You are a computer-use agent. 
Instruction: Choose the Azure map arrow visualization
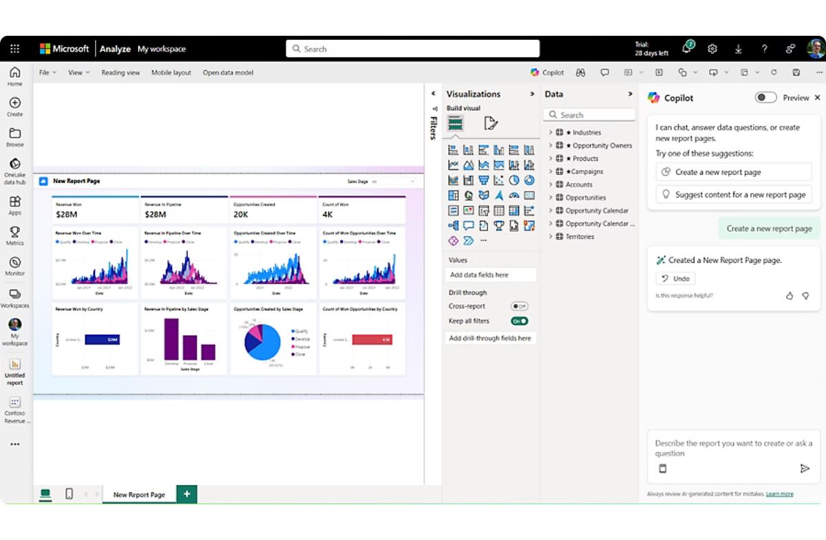click(499, 195)
